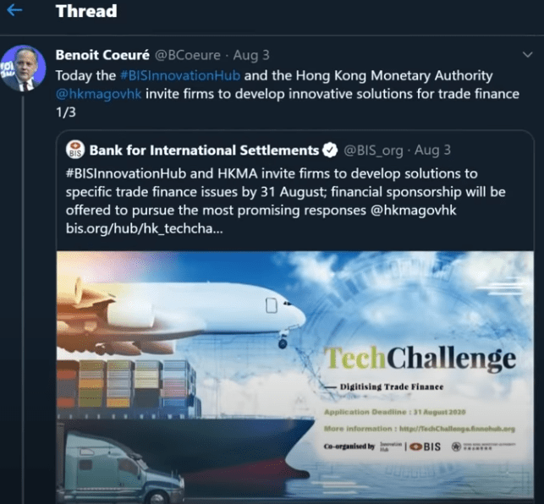Viewport: 544px width, 504px height.
Task: Click the BIS logo in the banner image
Action: pos(426,446)
